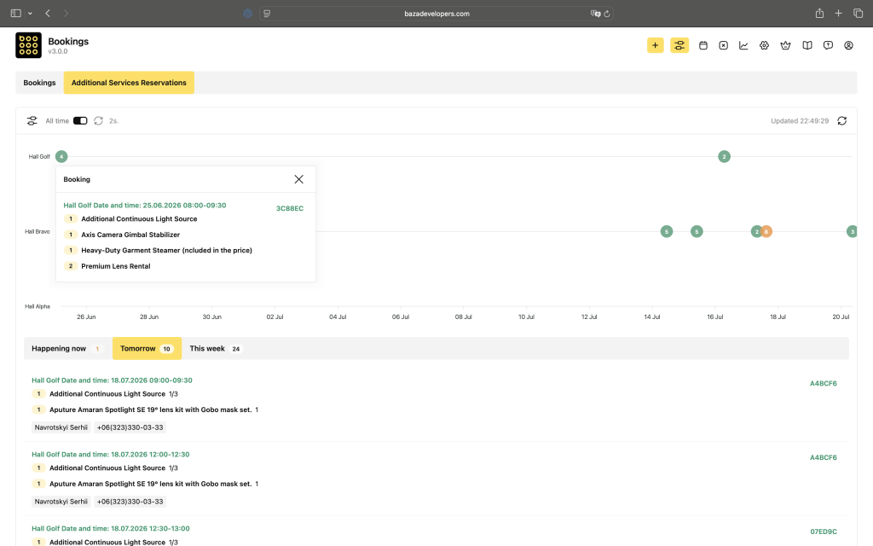Viewport: 873px width, 546px height.
Task: Click the yellow plus add booking icon
Action: coord(656,46)
